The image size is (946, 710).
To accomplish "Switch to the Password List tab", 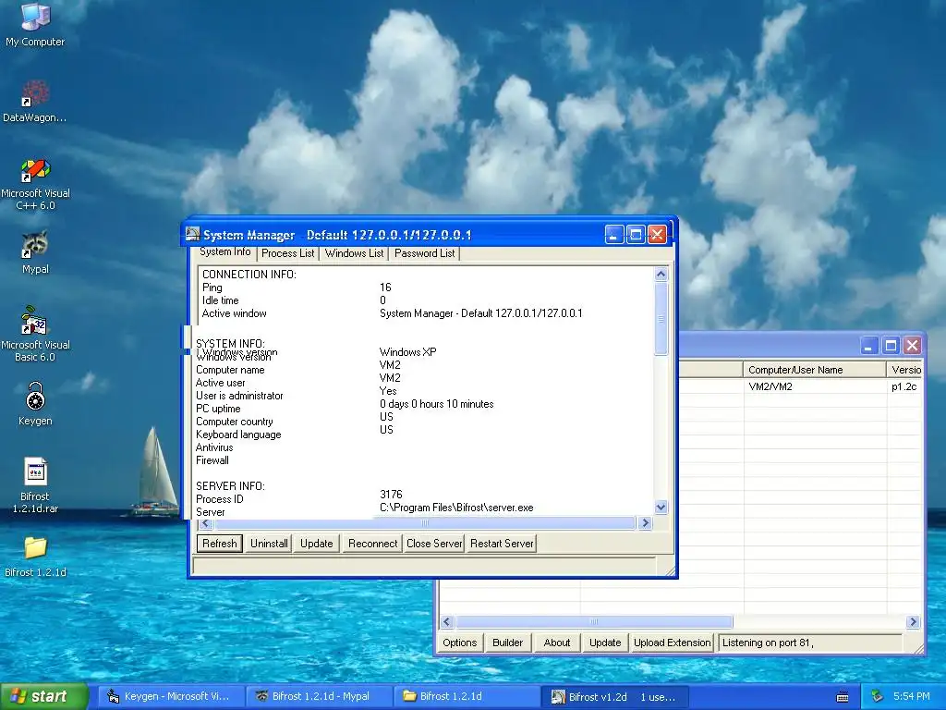I will (424, 253).
